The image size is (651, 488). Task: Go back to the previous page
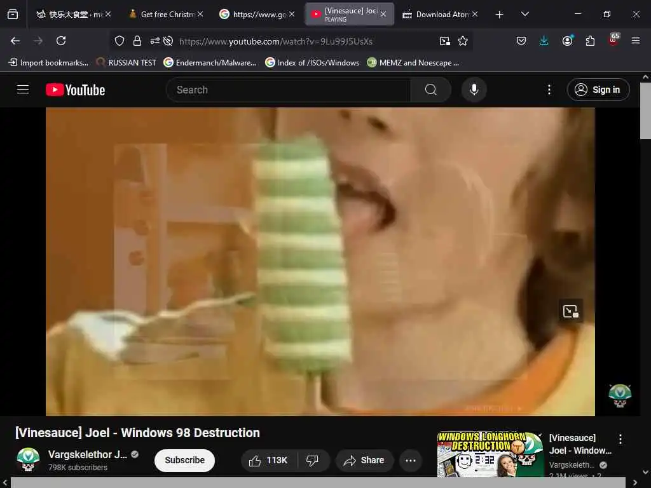click(15, 41)
